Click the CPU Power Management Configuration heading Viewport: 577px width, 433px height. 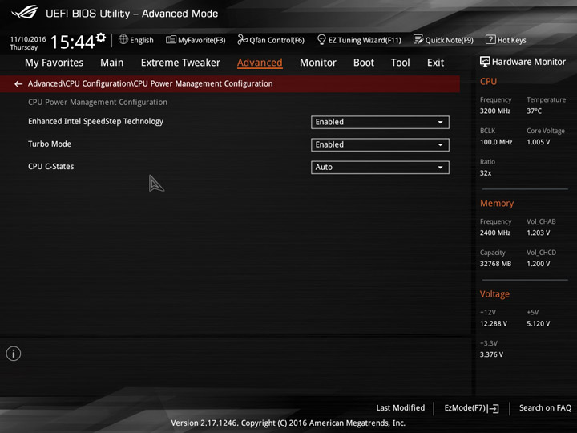tap(98, 102)
